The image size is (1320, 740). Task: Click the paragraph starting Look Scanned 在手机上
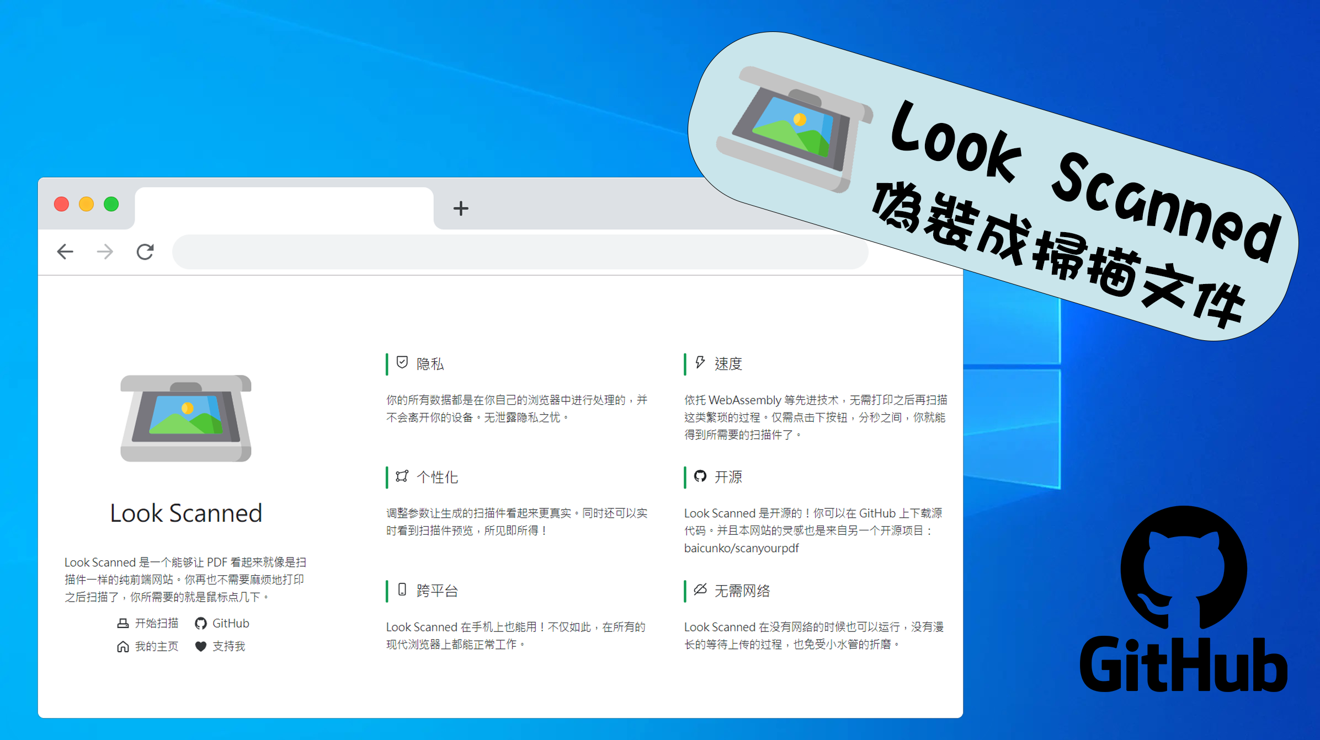pyautogui.click(x=516, y=635)
